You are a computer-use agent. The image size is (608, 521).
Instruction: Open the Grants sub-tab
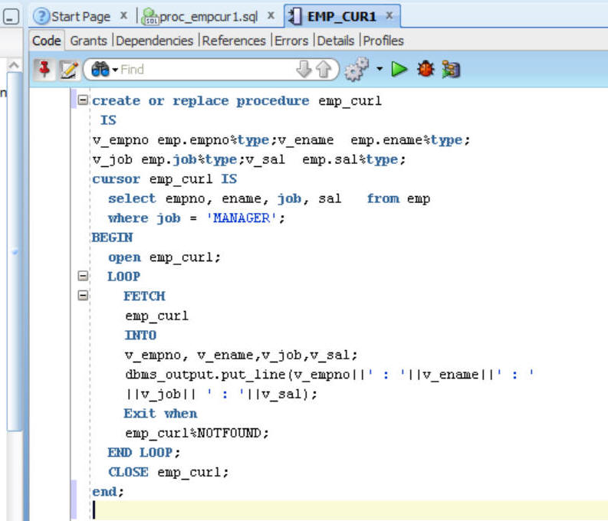tap(89, 41)
